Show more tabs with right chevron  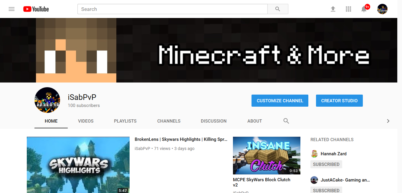(x=388, y=121)
